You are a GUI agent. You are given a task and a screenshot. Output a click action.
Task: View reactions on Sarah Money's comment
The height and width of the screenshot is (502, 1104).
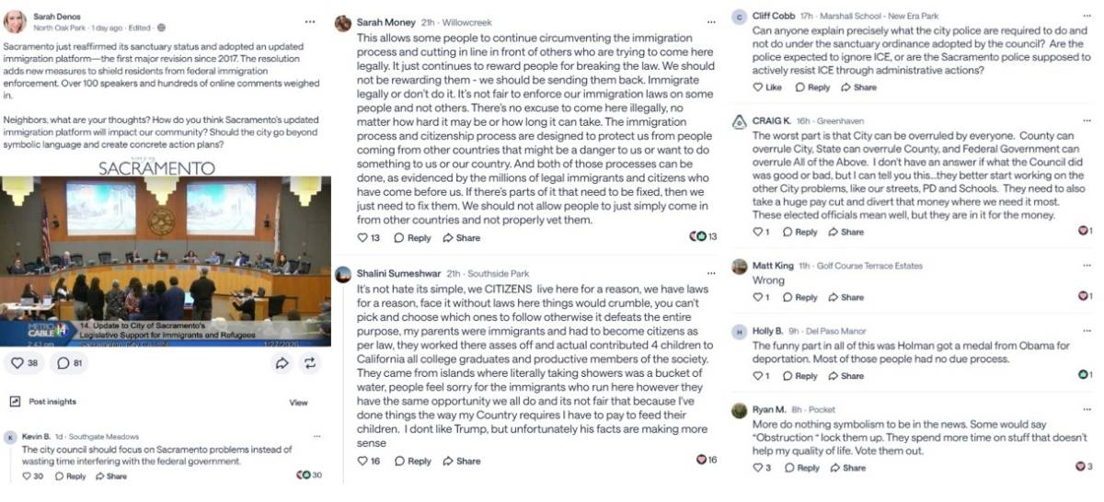pyautogui.click(x=704, y=237)
